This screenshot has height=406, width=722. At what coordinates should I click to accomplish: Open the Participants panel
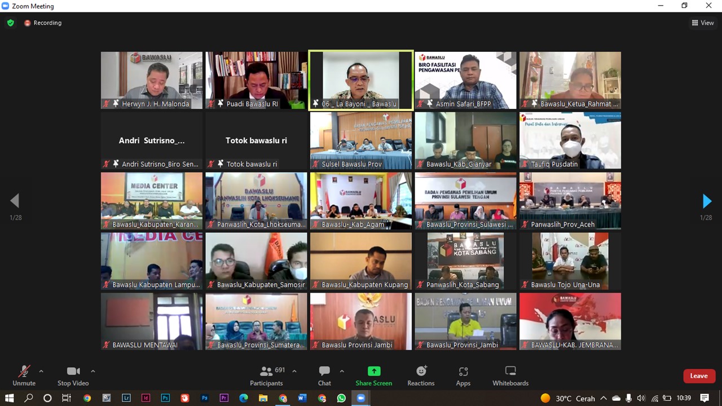(266, 376)
